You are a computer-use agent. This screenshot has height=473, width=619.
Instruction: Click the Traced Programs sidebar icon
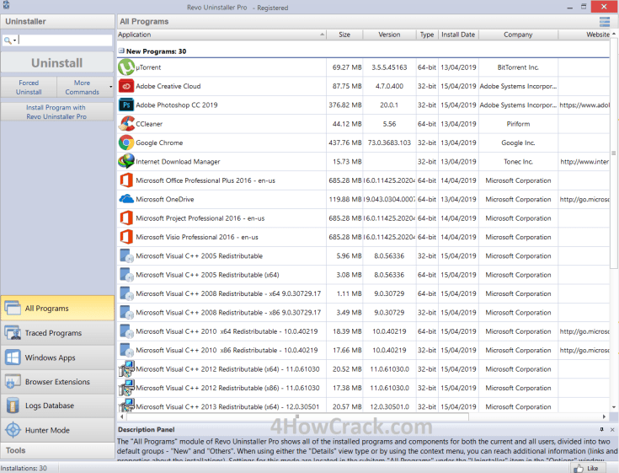point(13,333)
